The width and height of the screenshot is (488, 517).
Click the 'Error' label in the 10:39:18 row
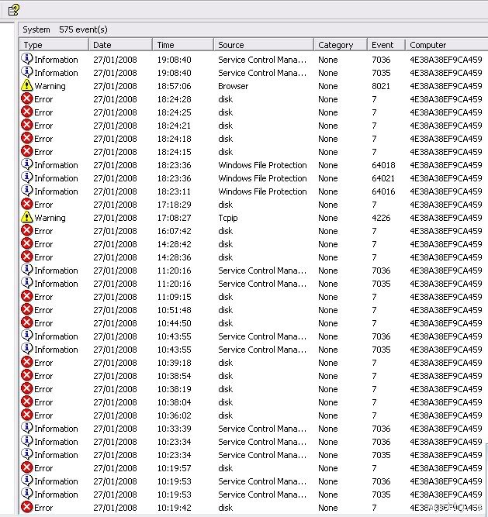[x=43, y=363]
